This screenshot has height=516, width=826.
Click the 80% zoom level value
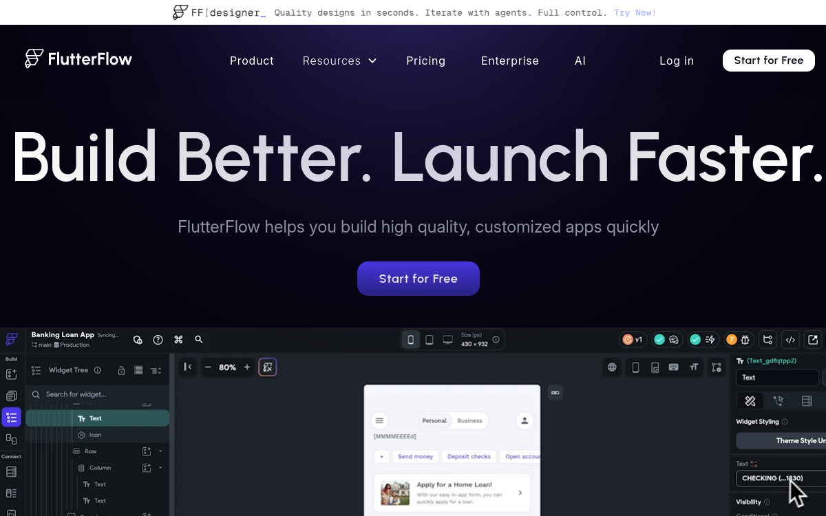coord(227,367)
